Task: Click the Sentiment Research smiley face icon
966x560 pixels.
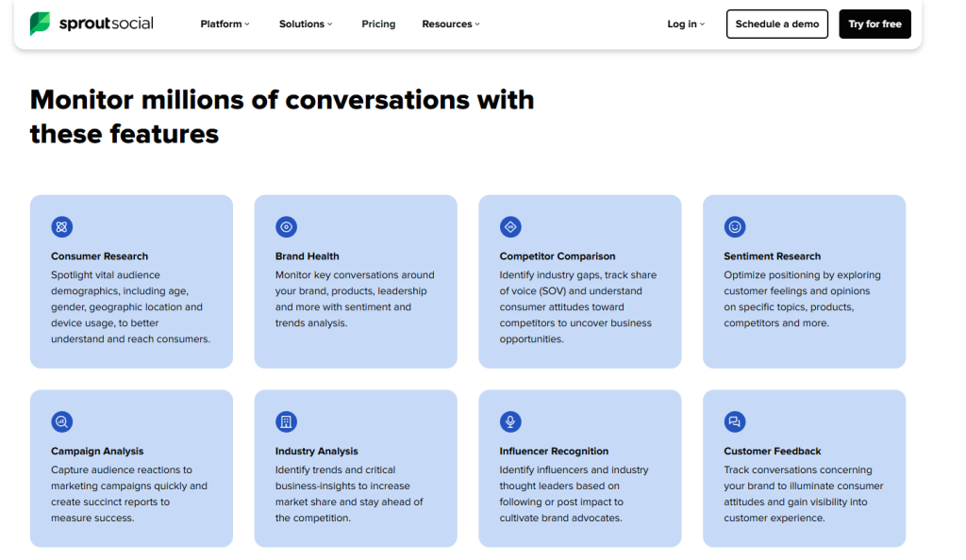Action: (x=735, y=226)
